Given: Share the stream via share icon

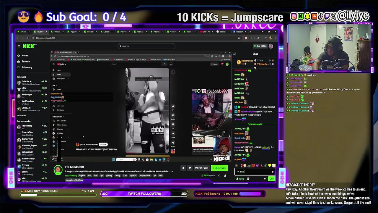Looking at the screenshot, I should click(219, 175).
